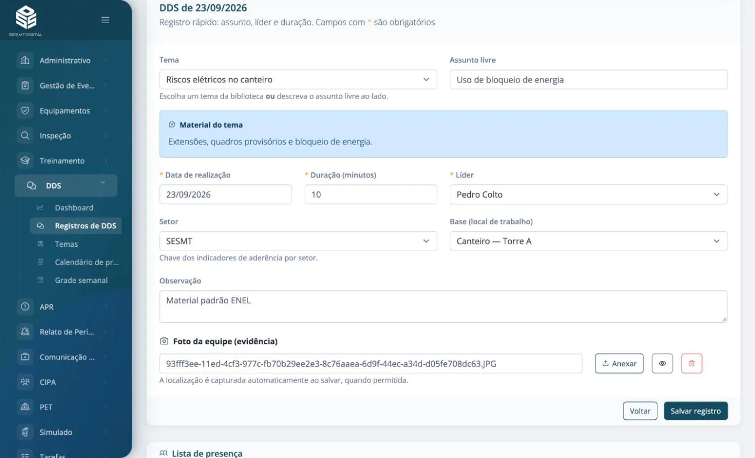Viewport: 755px width, 458px height.
Task: Click the attached photo filename field
Action: pyautogui.click(x=370, y=364)
